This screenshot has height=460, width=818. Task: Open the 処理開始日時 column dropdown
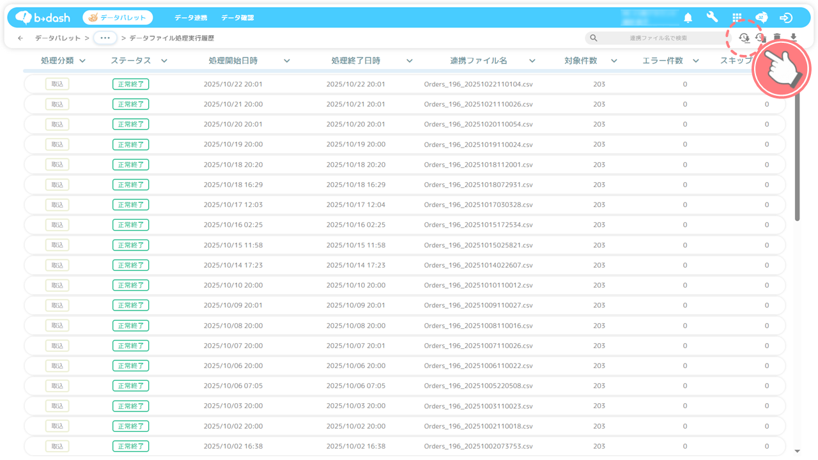[x=287, y=61]
